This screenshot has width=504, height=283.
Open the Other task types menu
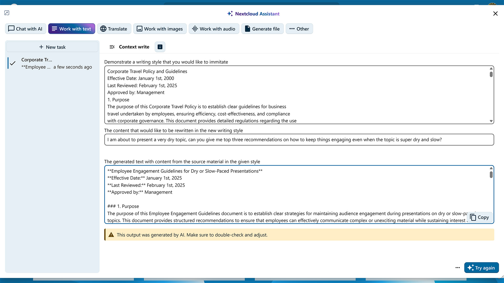coord(299,29)
